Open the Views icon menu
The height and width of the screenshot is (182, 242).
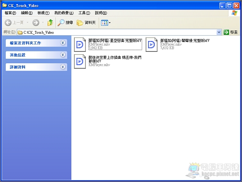[x=106, y=23]
